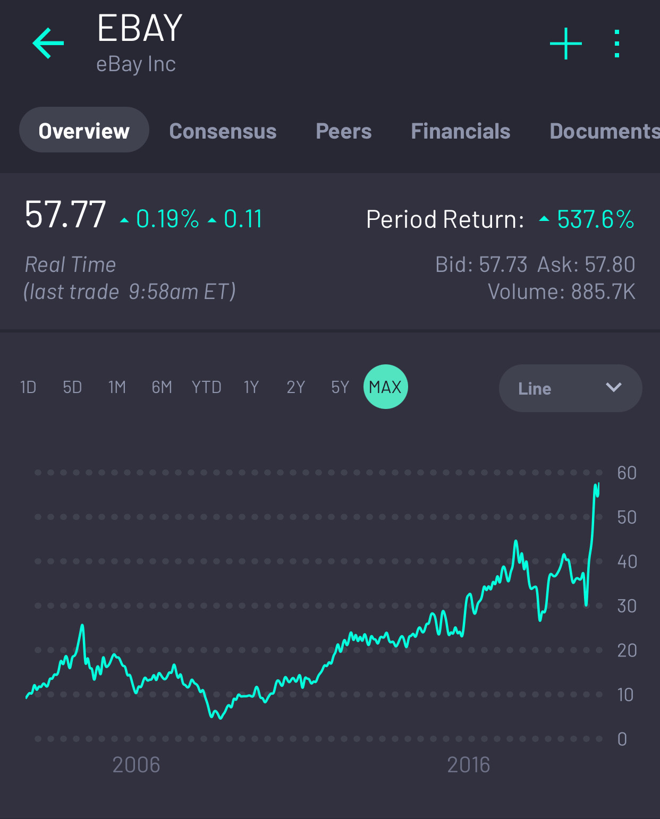Image resolution: width=660 pixels, height=819 pixels.
Task: Select the MAX chart range
Action: [x=385, y=387]
